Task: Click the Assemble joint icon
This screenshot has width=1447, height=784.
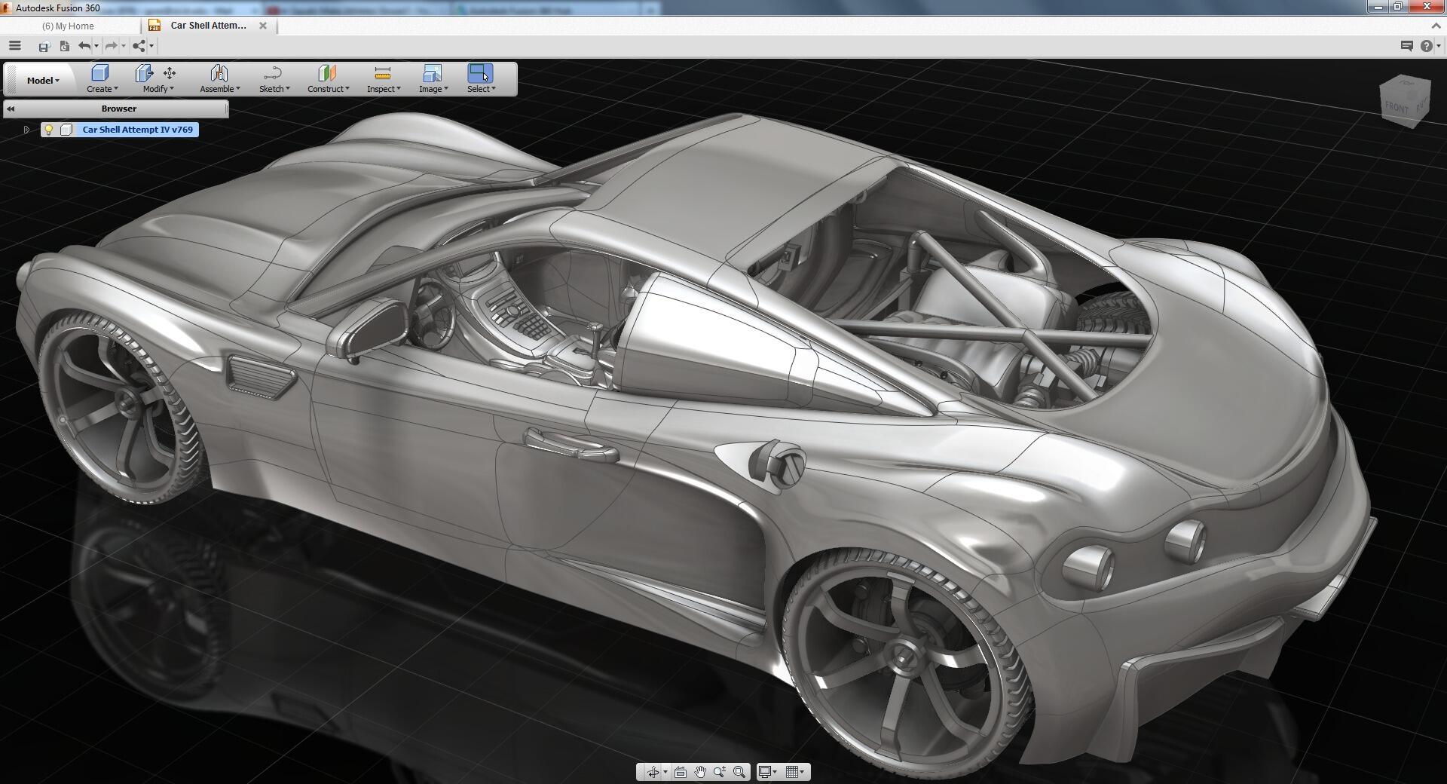Action: 219,73
